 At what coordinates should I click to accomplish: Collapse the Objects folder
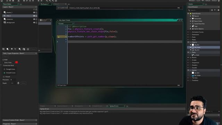coord(188,42)
